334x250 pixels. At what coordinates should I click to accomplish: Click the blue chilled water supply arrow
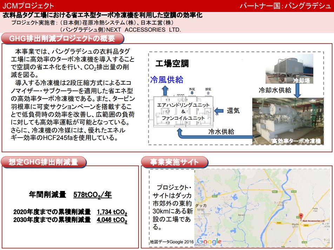click(x=215, y=134)
